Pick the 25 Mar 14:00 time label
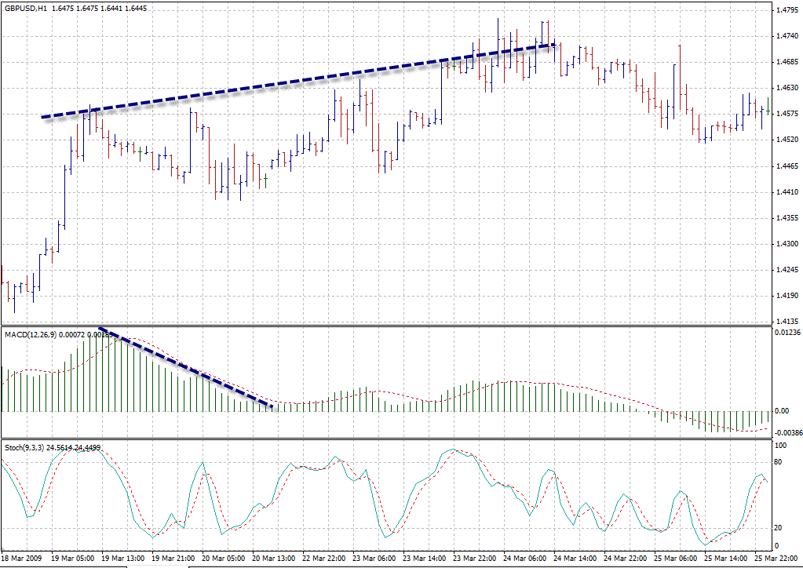Screen dimensions: 803x568 pos(725,557)
